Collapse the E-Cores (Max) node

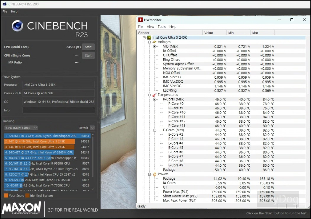click(x=155, y=130)
